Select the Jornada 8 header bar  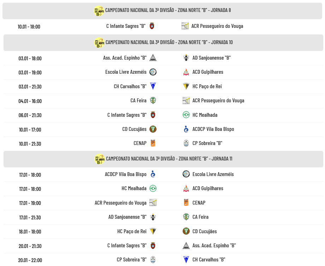163,11
